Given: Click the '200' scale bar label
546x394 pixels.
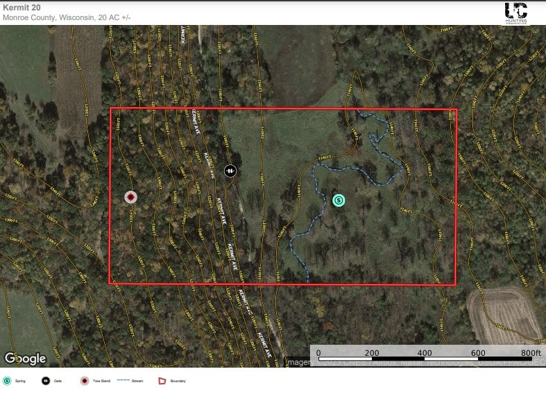Looking at the screenshot, I should click(372, 352).
